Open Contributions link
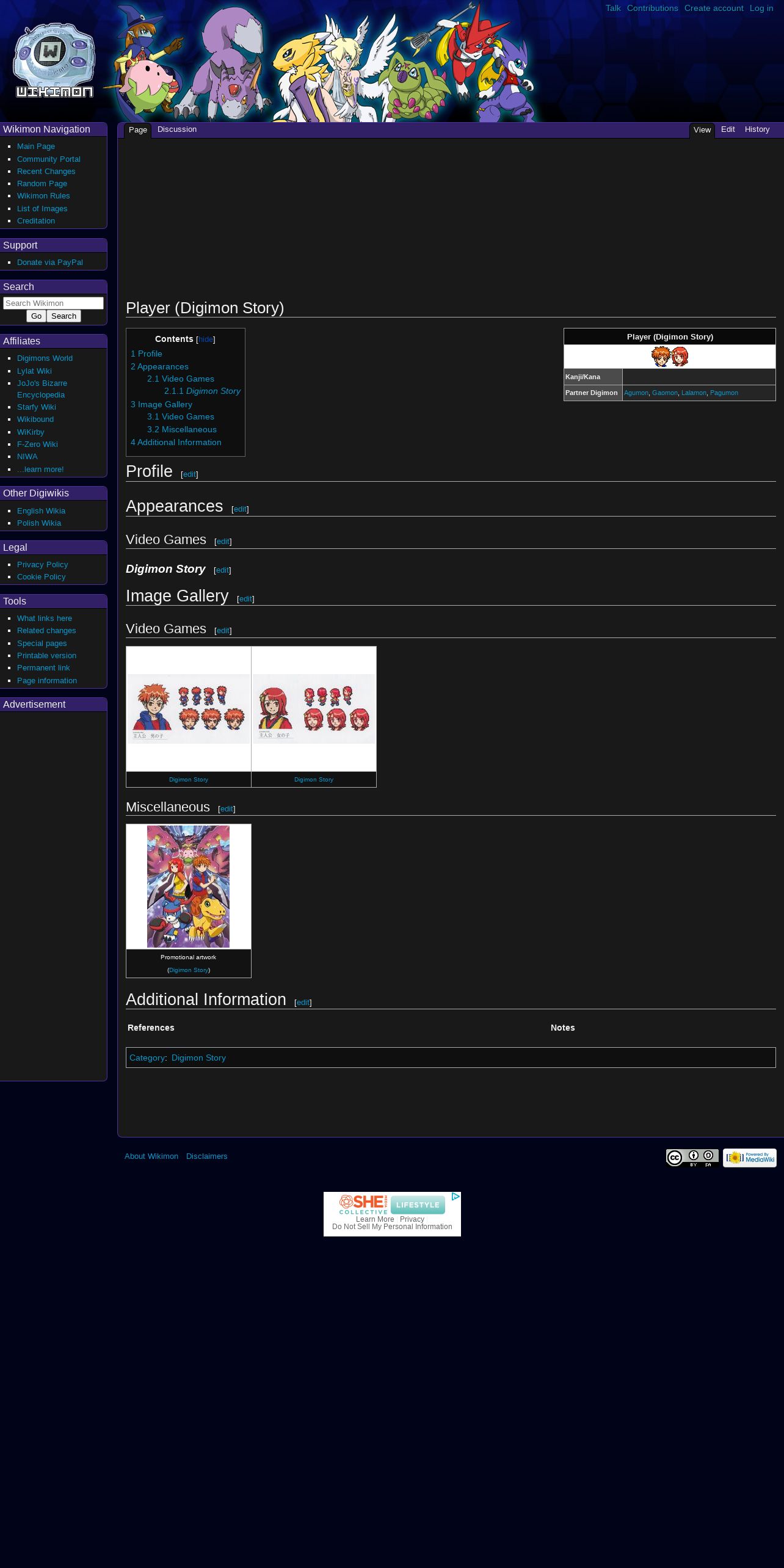 click(652, 8)
